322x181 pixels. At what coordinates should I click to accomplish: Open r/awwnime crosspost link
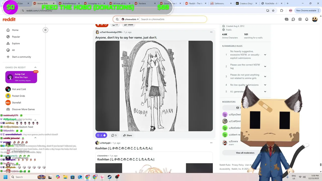coord(102,156)
